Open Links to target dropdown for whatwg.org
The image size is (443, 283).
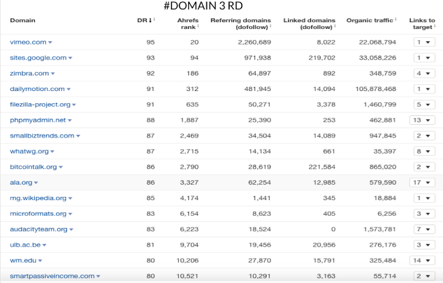click(422, 152)
